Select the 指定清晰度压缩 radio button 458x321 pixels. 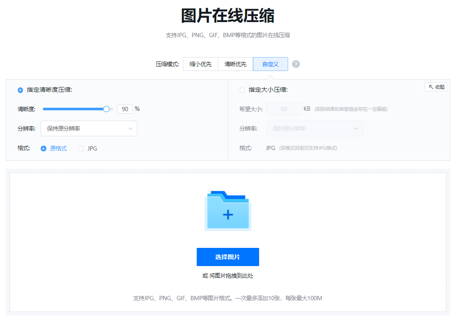coord(20,90)
